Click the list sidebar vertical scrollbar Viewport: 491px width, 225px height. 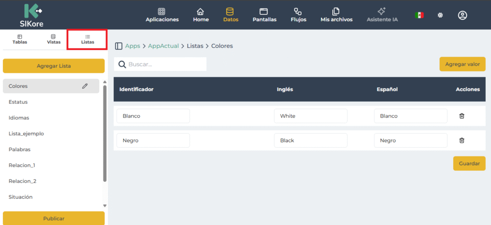point(105,134)
